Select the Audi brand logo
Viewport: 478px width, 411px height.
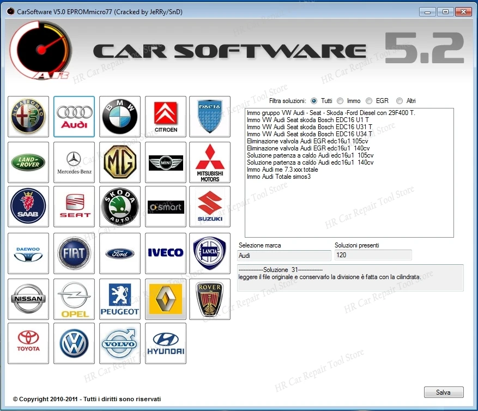[x=74, y=116]
